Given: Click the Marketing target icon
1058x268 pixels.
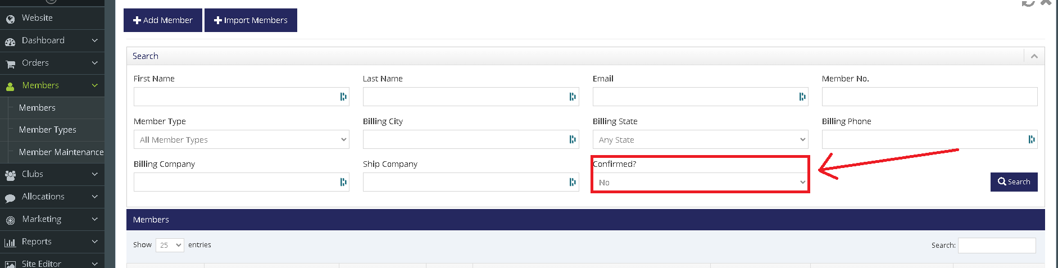Looking at the screenshot, I should tap(10, 220).
